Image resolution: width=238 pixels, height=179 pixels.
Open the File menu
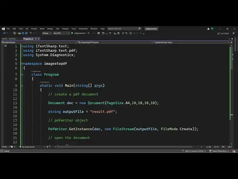(x=8, y=29)
